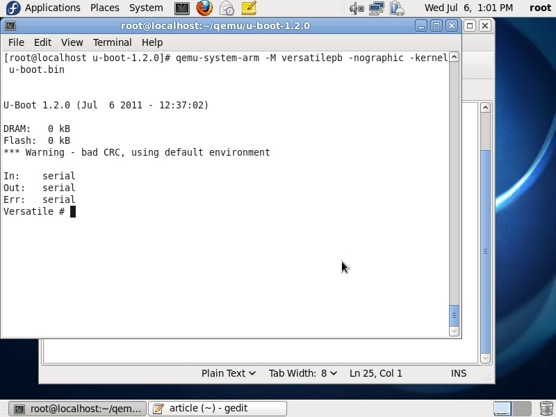Image resolution: width=556 pixels, height=417 pixels.
Task: Click the gedit vertical scrollbar thumb
Action: pos(485,252)
